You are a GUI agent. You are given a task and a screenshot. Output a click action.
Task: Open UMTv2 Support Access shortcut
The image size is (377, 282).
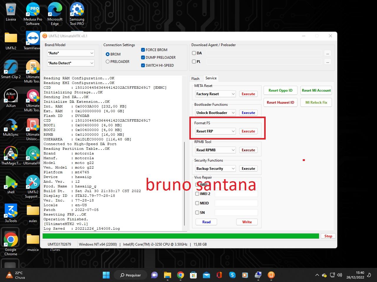[32, 187]
